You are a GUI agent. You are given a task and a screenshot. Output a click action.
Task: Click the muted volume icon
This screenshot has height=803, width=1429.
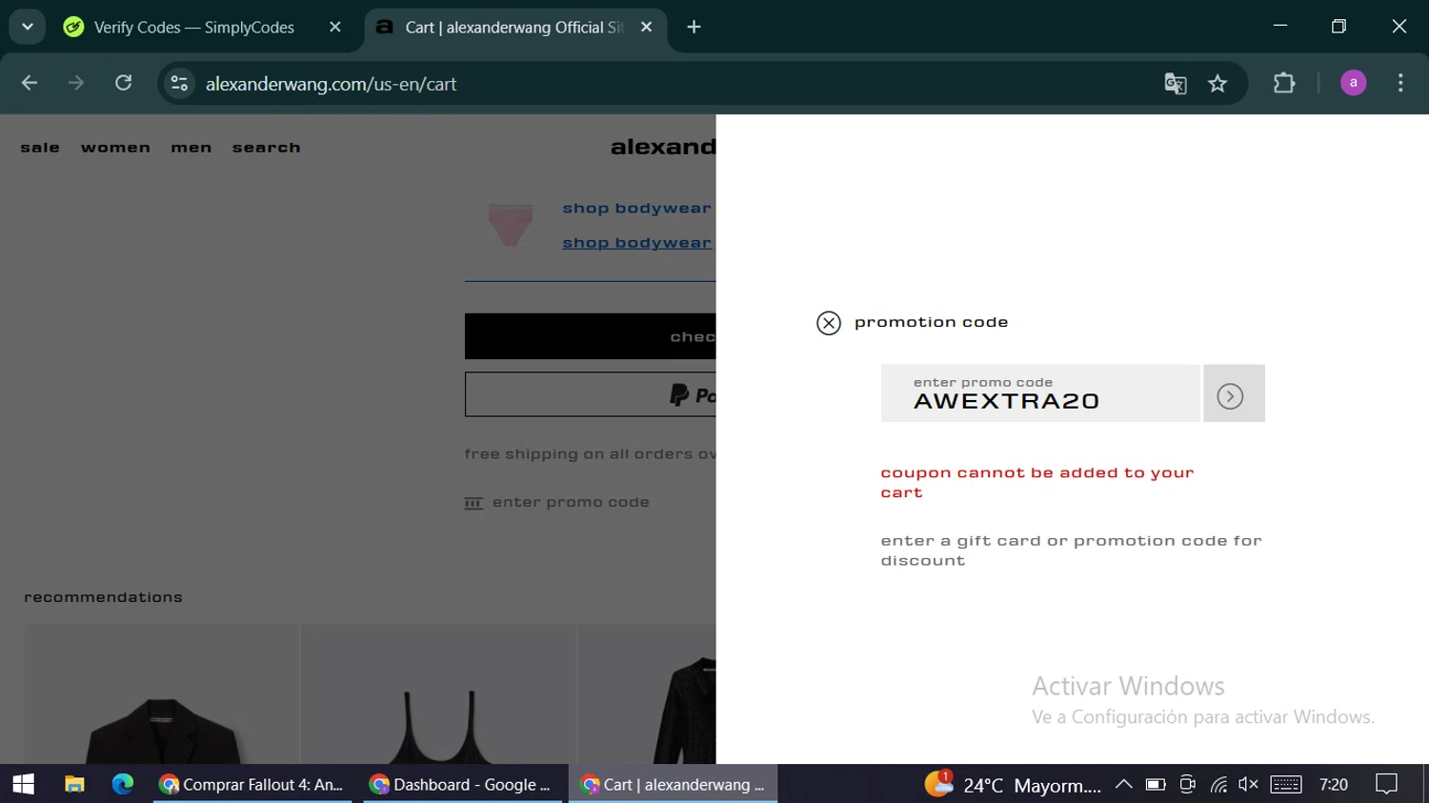[1248, 784]
